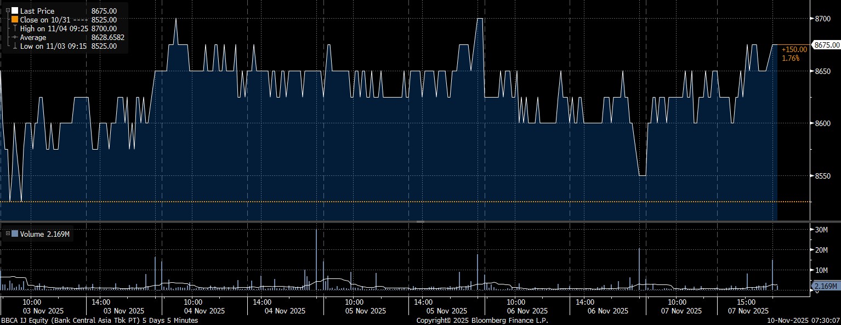The width and height of the screenshot is (841, 325).
Task: Select the Low on 11/03 marker icon
Action: pyautogui.click(x=15, y=46)
